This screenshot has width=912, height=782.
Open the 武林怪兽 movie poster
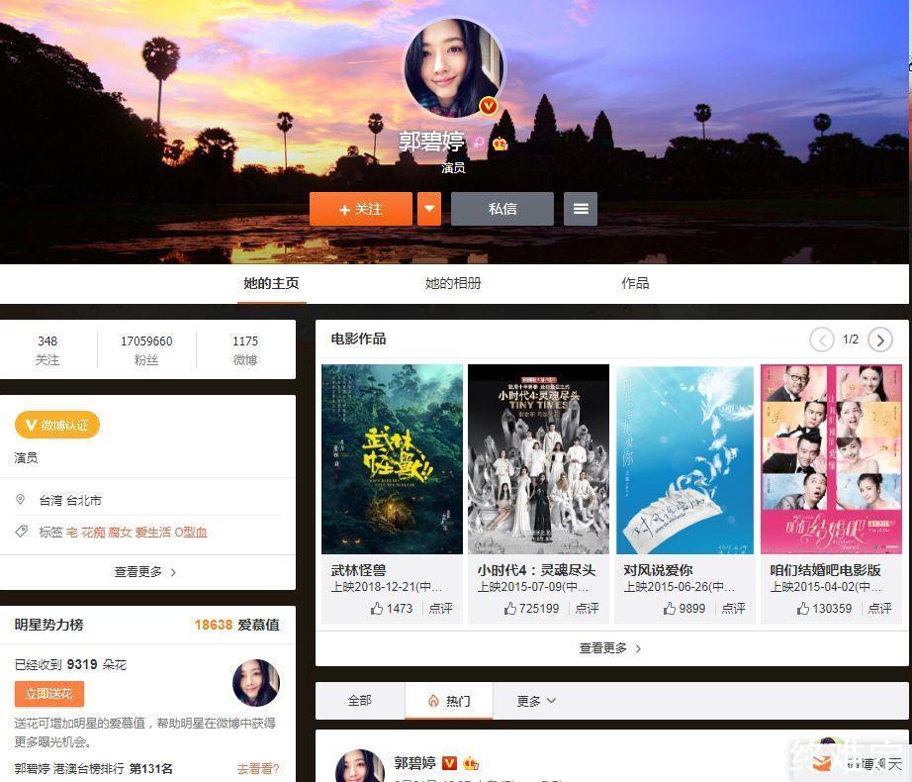tap(392, 459)
